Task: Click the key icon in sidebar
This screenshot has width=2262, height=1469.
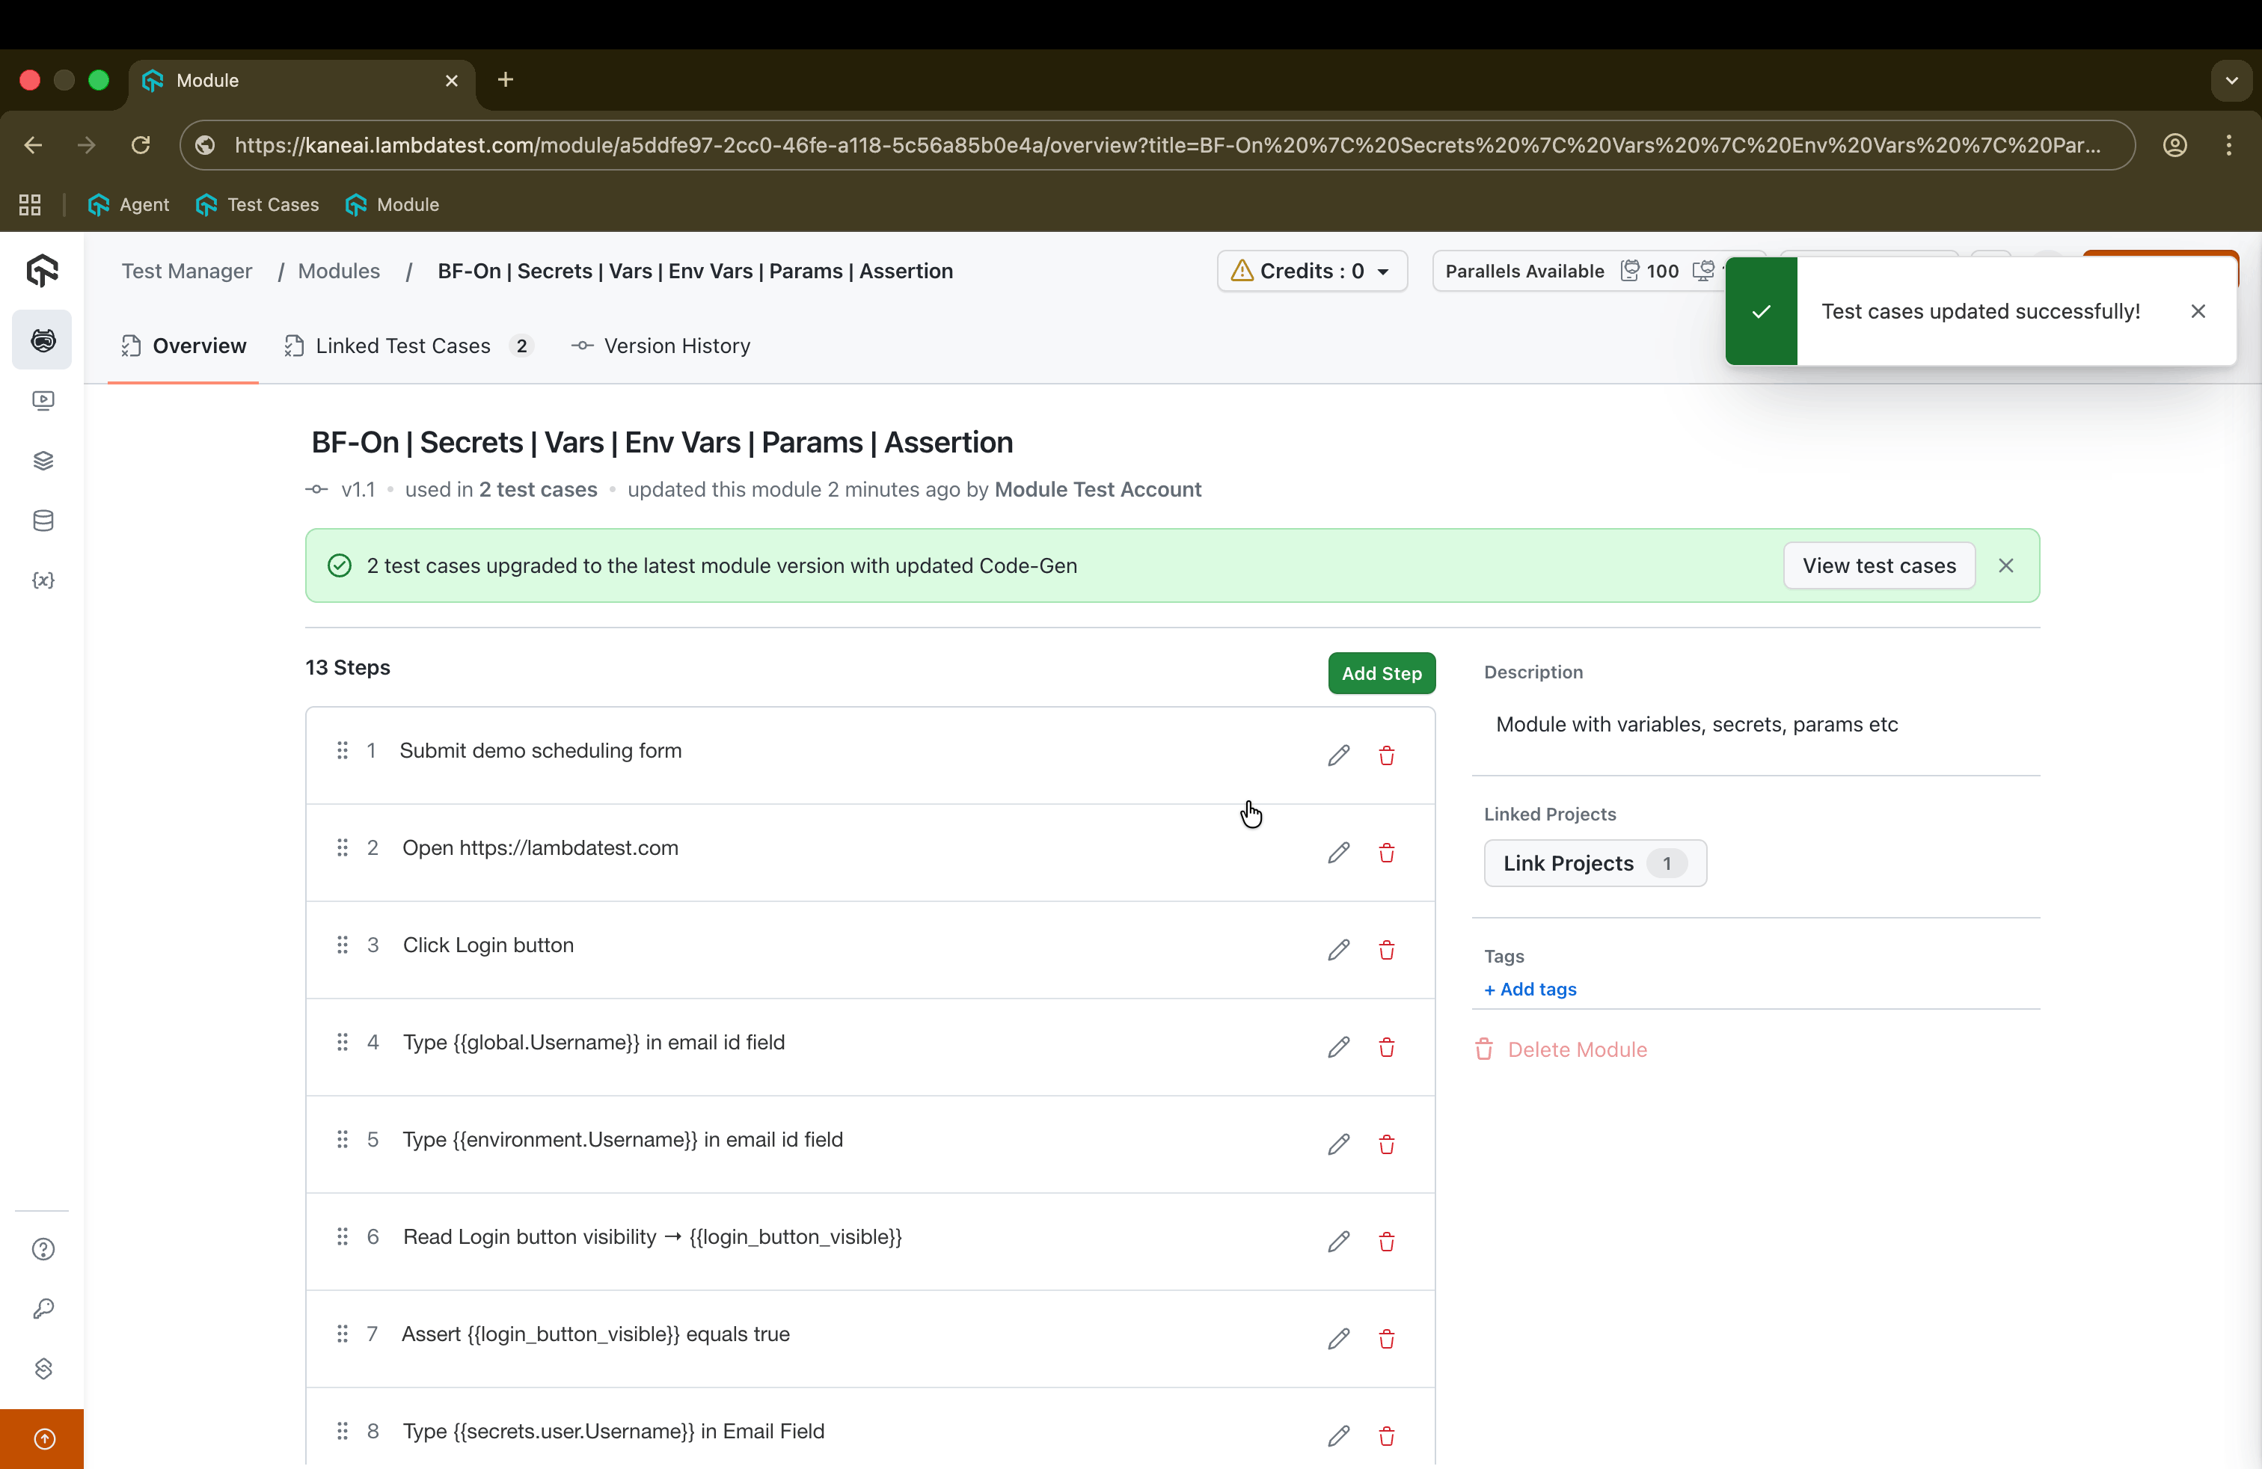Action: coord(43,1308)
